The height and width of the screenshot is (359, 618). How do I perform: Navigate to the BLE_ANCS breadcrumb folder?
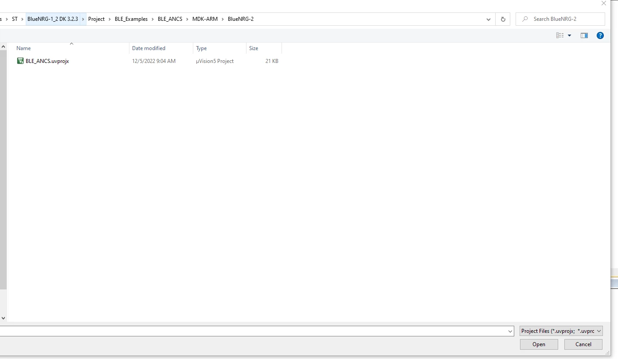(x=171, y=19)
